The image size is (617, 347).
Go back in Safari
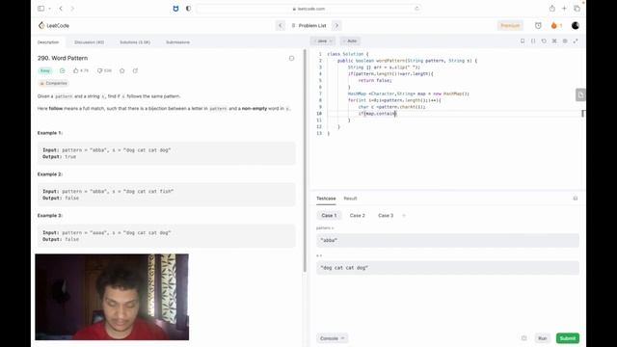pos(61,9)
